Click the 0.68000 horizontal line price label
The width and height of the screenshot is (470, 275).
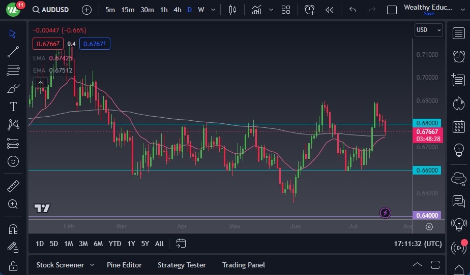427,123
